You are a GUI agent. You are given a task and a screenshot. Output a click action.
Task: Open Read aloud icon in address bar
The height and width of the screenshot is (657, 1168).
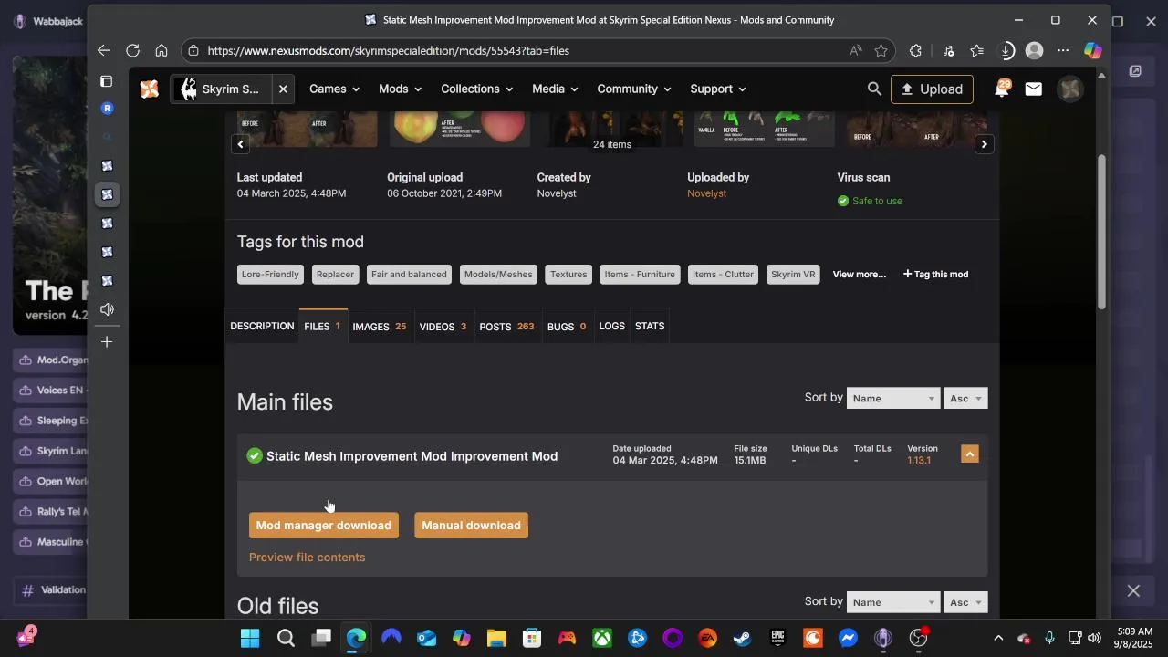coord(855,51)
